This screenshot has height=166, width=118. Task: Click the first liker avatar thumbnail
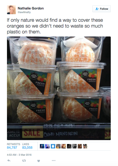(42, 146)
